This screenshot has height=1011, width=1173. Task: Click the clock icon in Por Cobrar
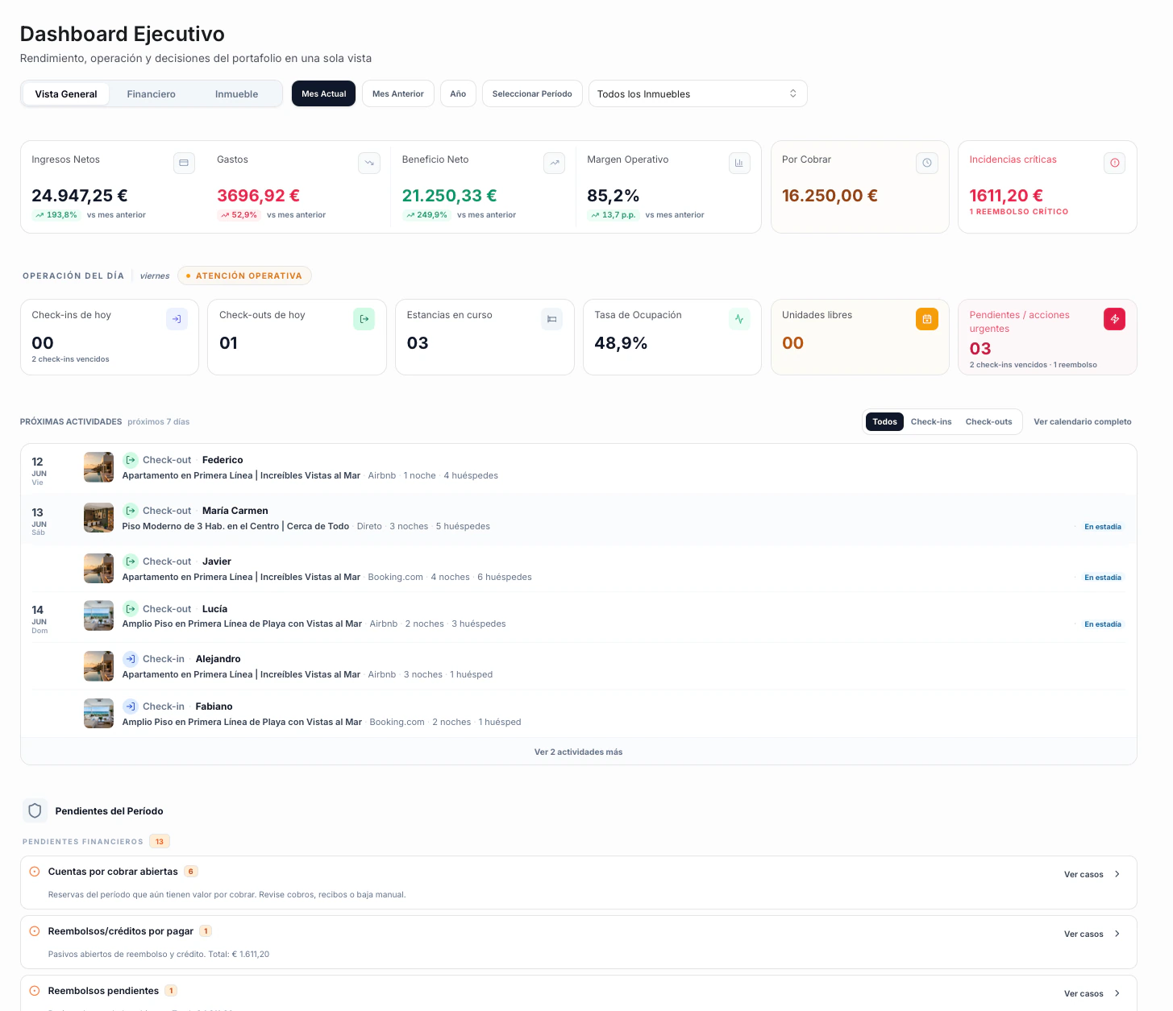927,163
